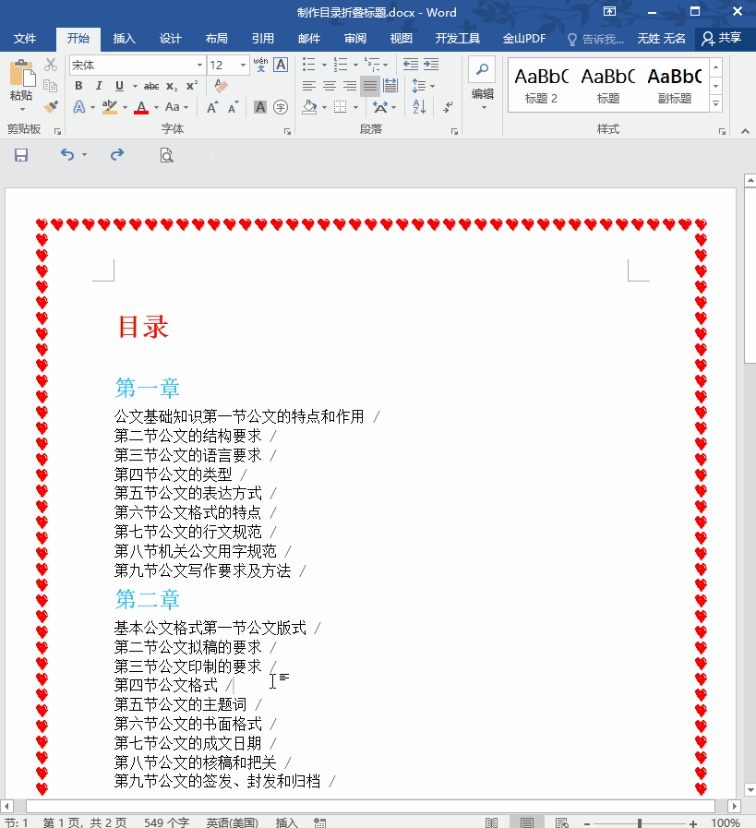This screenshot has width=756, height=828.
Task: Undo the last action
Action: click(67, 155)
